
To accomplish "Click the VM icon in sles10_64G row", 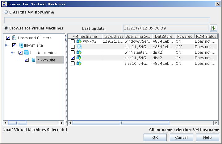I will click(79, 63).
